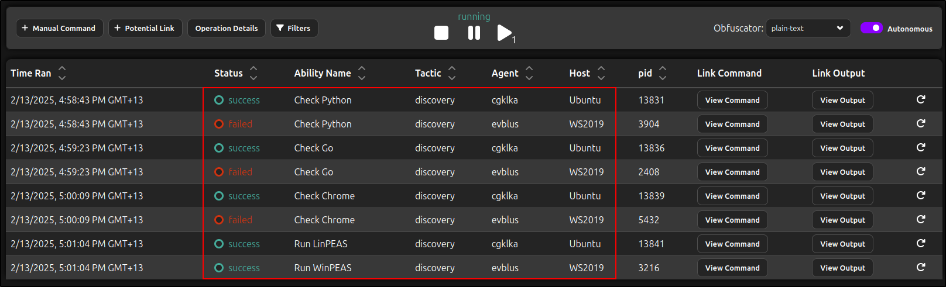Stop the running operation

pyautogui.click(x=441, y=33)
